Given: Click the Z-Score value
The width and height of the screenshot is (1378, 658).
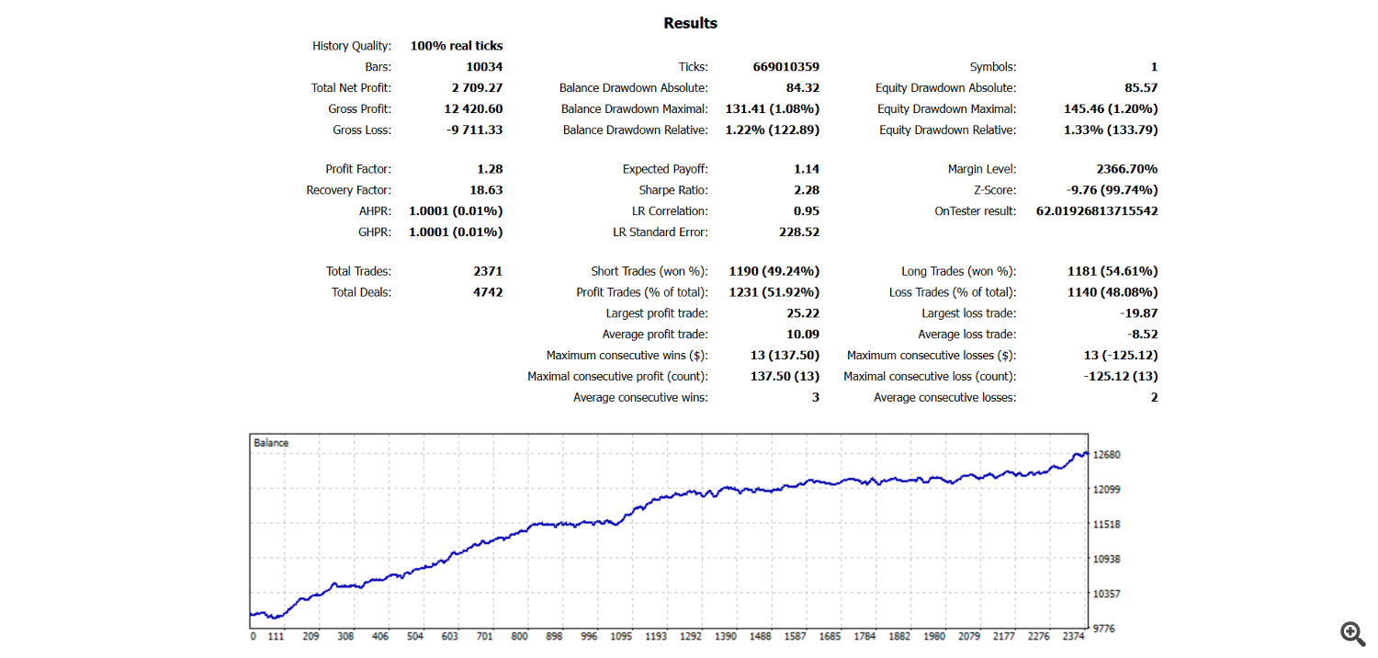Looking at the screenshot, I should click(1112, 190).
